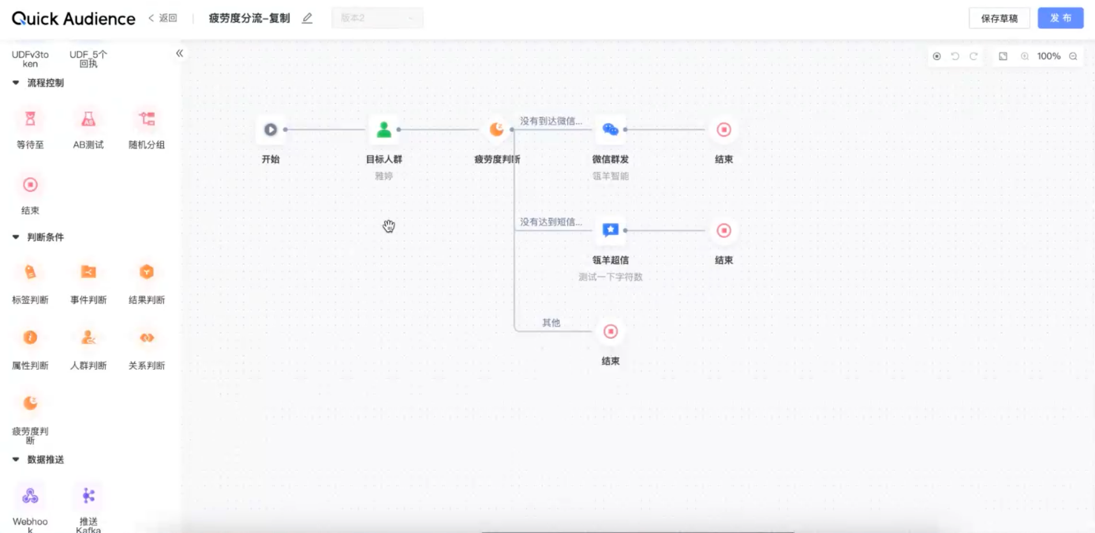Select the 开始 start node on canvas
The image size is (1095, 533).
270,130
